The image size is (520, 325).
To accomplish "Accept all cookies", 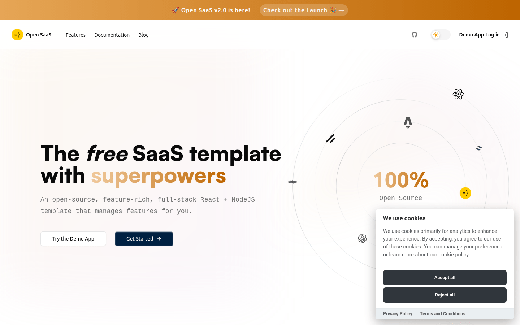I will coord(445,278).
